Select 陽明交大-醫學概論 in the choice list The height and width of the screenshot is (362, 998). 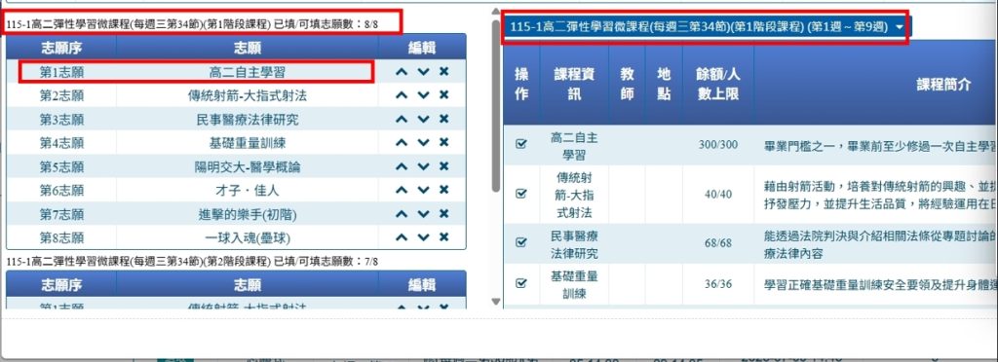click(x=247, y=167)
